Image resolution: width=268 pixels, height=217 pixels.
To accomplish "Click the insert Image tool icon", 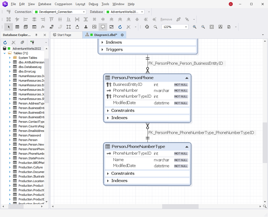I will [x=94, y=27].
